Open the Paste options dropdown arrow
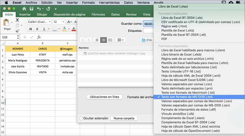This screenshot has width=245, height=136. click(x=12, y=23)
